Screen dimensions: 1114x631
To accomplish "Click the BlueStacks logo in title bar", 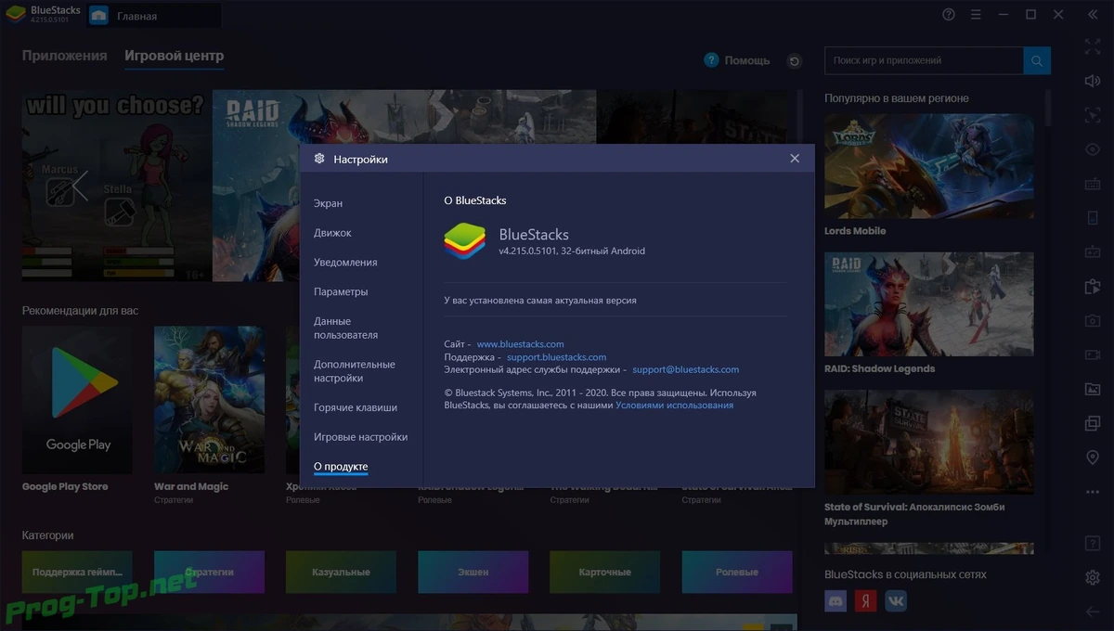I will coord(16,15).
